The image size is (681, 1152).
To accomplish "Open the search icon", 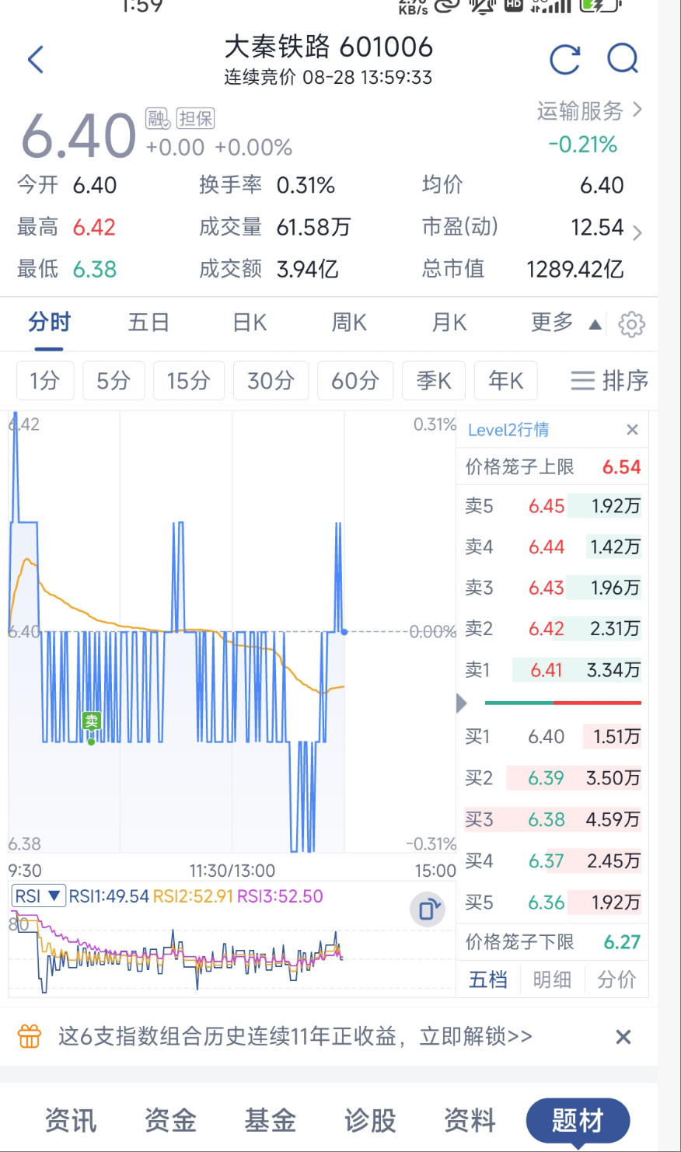I will (x=623, y=60).
